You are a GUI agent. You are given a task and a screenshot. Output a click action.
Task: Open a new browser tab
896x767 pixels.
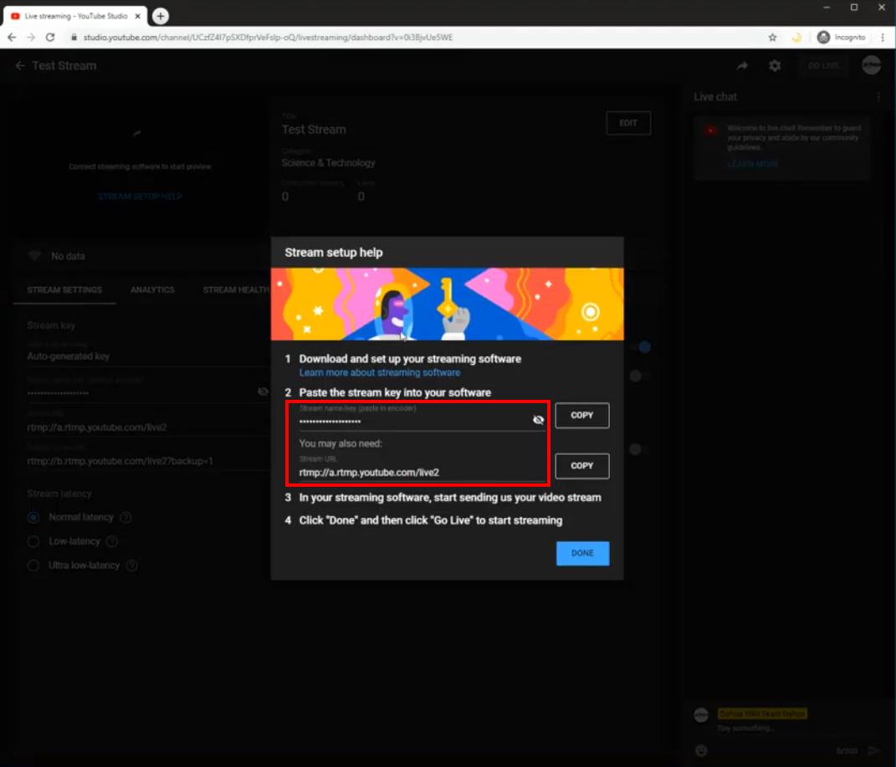161,16
